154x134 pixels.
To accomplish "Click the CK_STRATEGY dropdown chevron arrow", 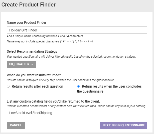I will (32, 64).
